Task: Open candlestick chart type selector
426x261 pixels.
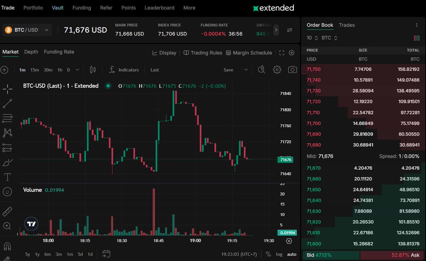Action: (x=93, y=70)
